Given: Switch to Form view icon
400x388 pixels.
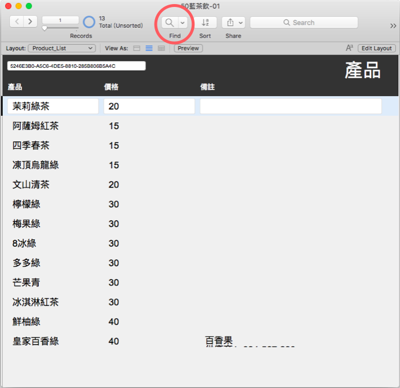Looking at the screenshot, I should [x=137, y=48].
